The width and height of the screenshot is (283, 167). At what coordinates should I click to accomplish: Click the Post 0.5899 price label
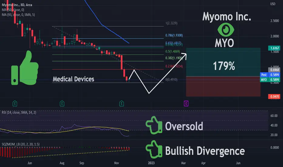click(x=270, y=75)
